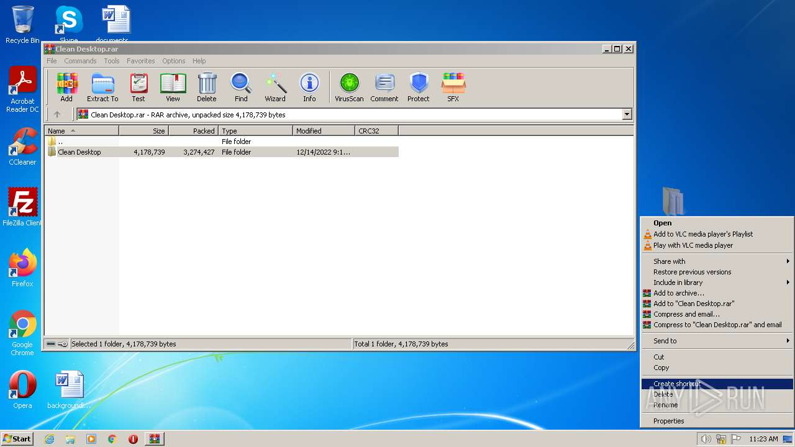Screen dimensions: 795x447
Task: Click the Protect shield icon
Action: point(419,87)
